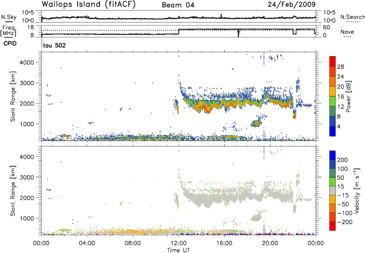The image size is (365, 253).
Task: Click the '60' Nave axis tick
Action: point(326,27)
